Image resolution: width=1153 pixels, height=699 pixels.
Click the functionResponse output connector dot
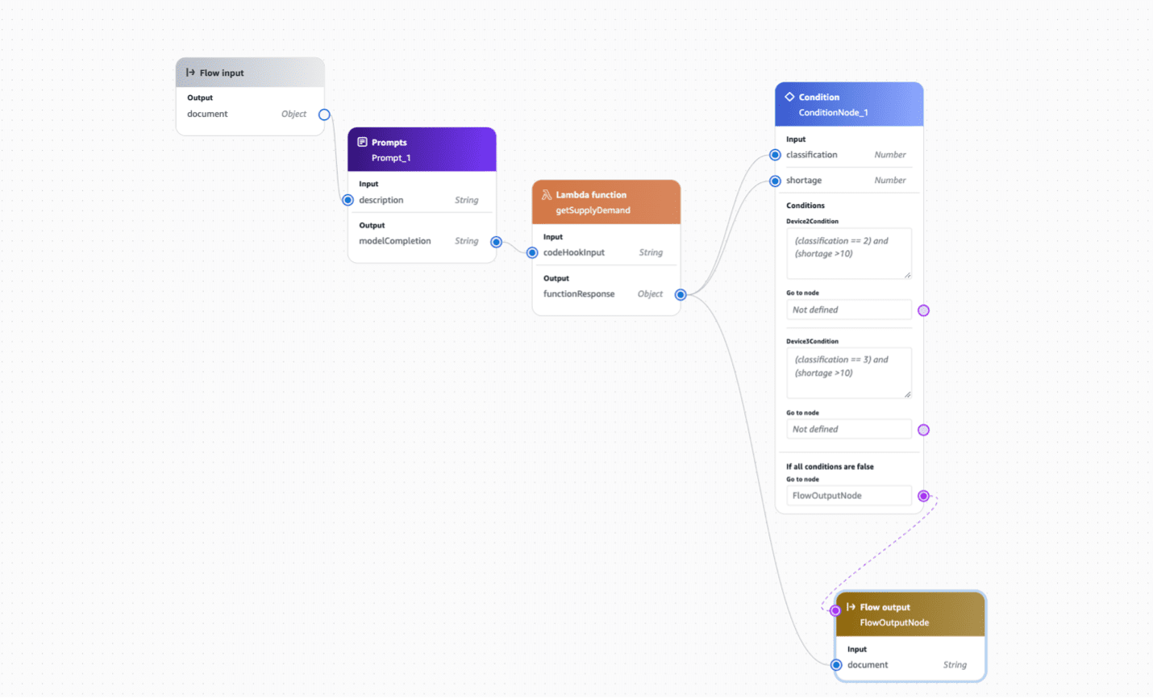(x=681, y=295)
